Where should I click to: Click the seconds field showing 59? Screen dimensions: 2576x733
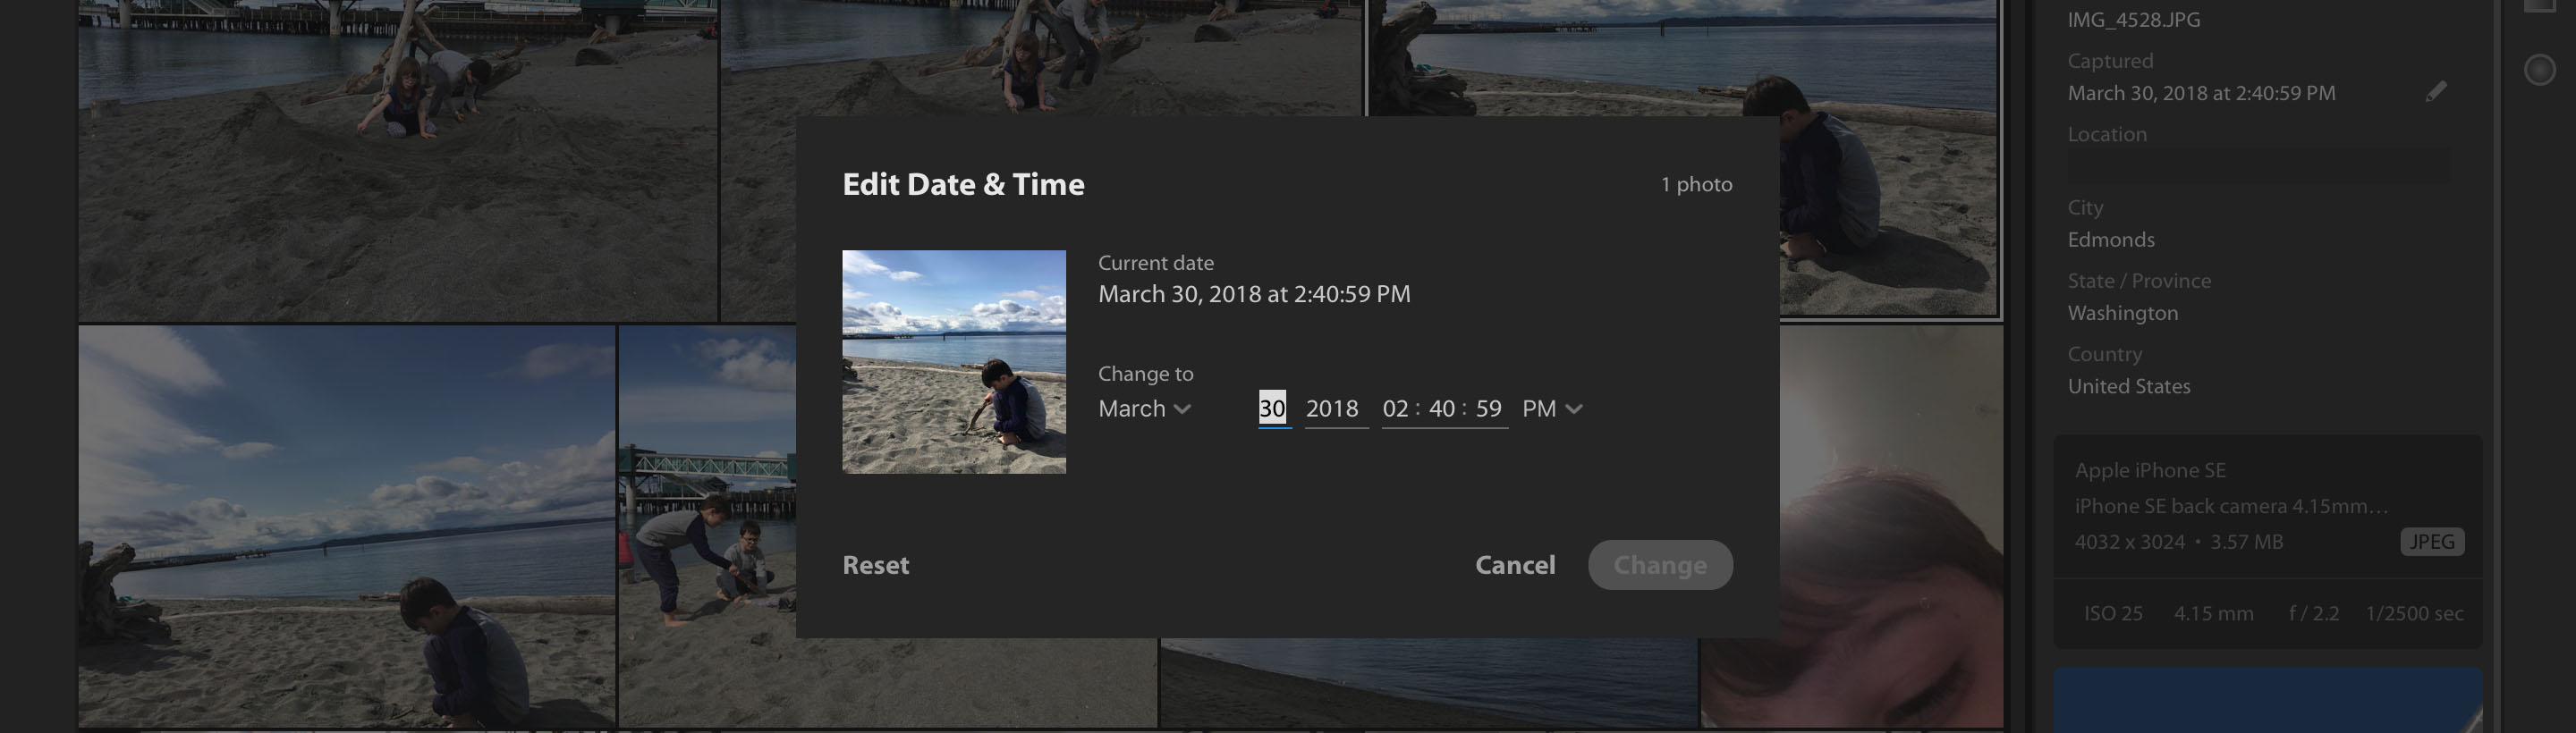tap(1488, 409)
